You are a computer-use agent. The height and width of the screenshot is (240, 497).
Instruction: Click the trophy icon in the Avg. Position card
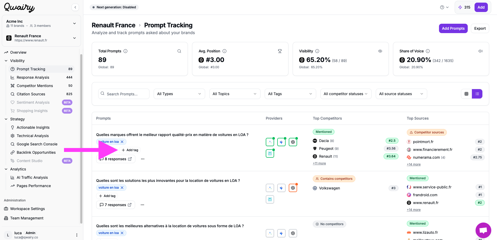(280, 51)
